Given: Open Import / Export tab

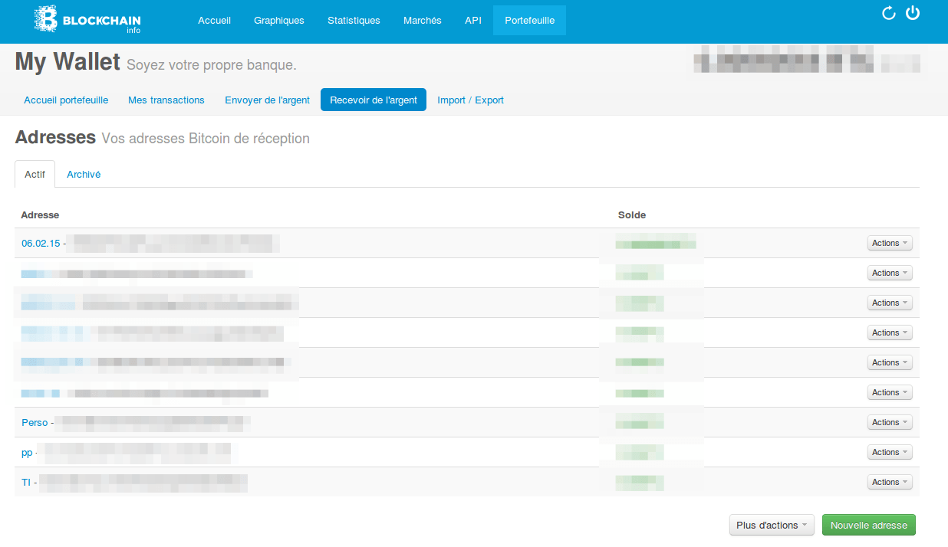Looking at the screenshot, I should [470, 100].
